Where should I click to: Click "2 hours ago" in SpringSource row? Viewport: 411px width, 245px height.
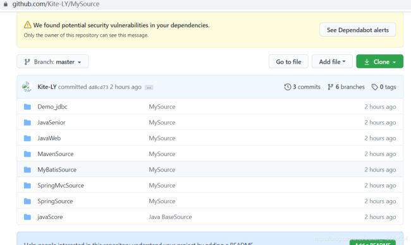click(380, 201)
